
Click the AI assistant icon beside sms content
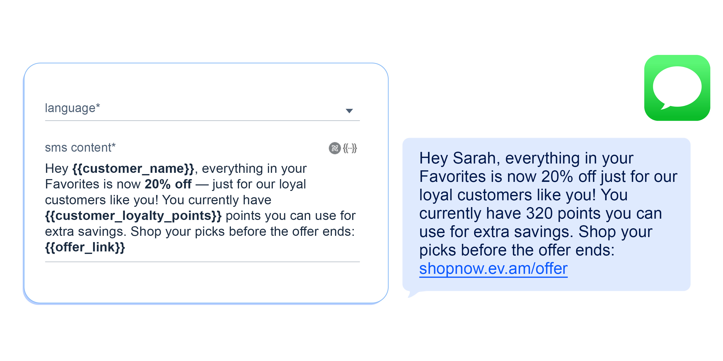click(x=335, y=148)
